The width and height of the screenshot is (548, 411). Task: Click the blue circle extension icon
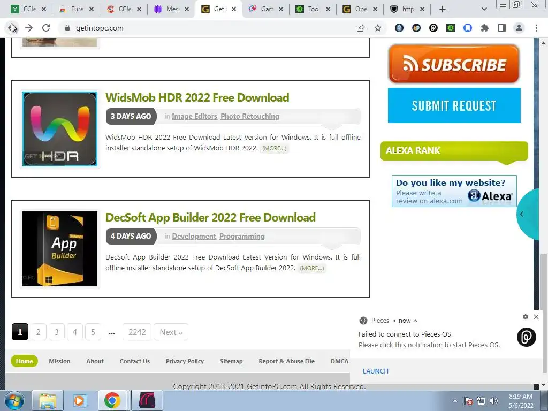tap(468, 28)
